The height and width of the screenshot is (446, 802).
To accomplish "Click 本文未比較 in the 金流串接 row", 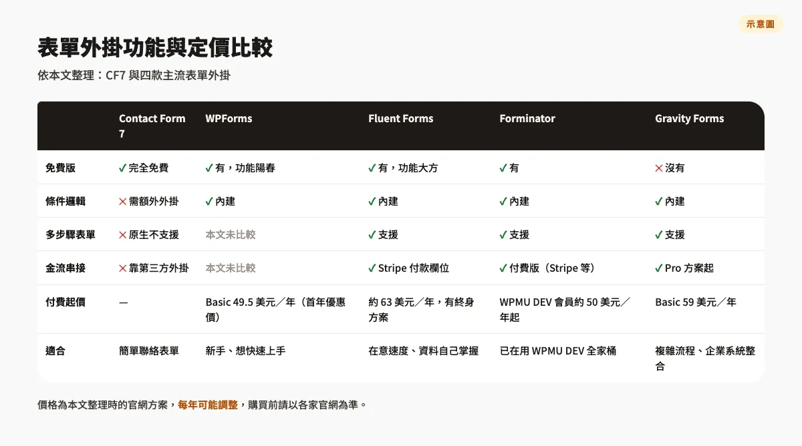I will point(231,268).
